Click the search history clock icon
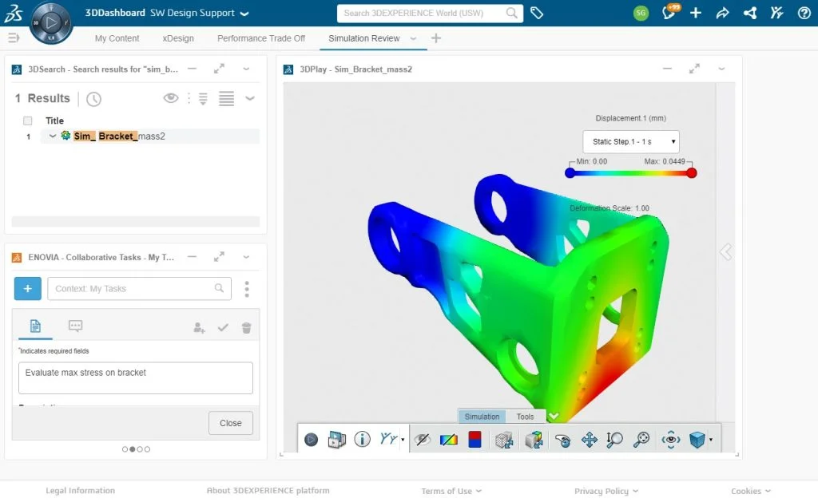Screen dimensions: 818x502 coord(94,98)
